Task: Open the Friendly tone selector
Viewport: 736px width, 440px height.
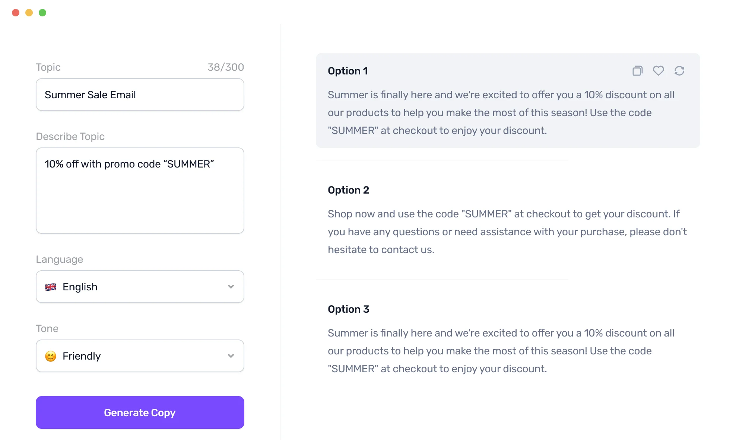Action: 140,356
